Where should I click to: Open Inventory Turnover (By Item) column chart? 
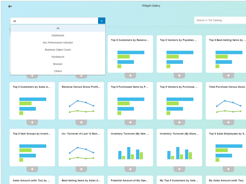(130, 148)
